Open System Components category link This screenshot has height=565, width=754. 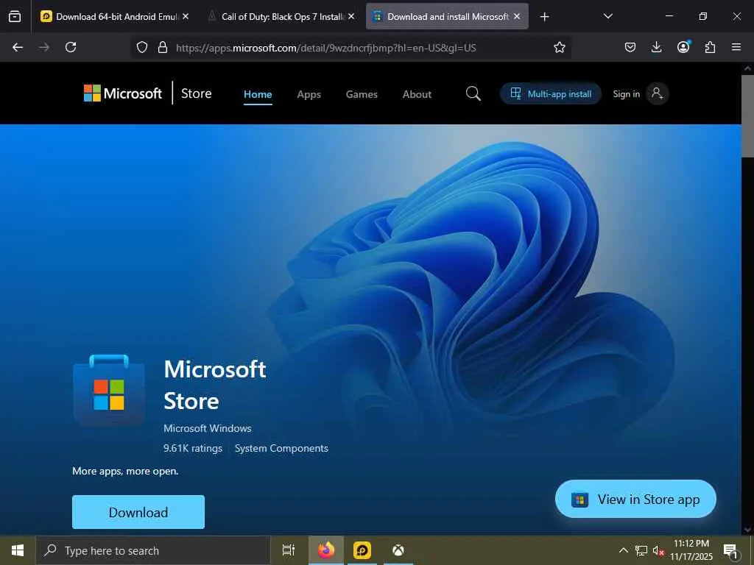[x=281, y=448]
